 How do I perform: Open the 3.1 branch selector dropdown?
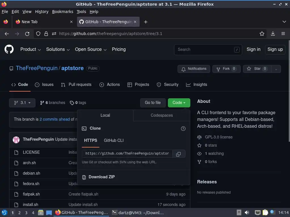22,103
